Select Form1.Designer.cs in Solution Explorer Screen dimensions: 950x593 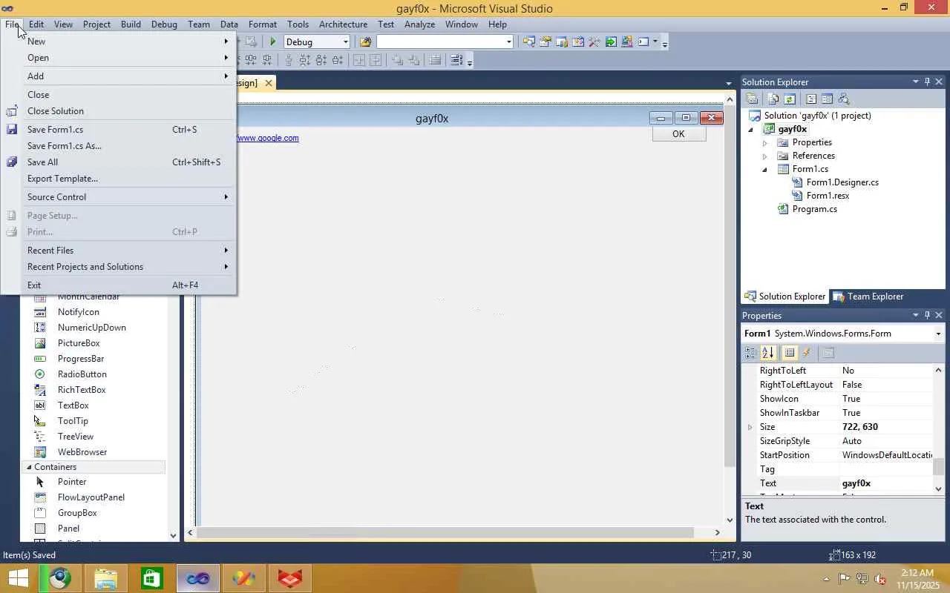842,182
